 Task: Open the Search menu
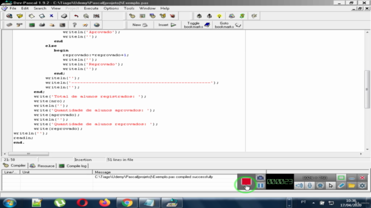(x=40, y=8)
